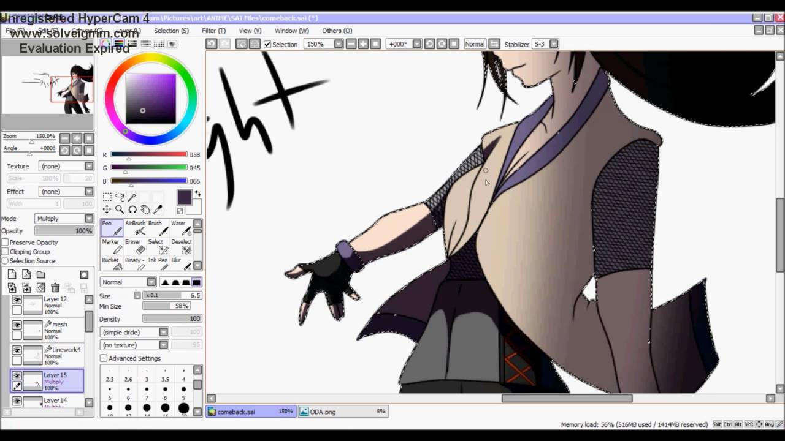Choose the magic wand tool
Screen dimensions: 785x441
click(x=132, y=197)
